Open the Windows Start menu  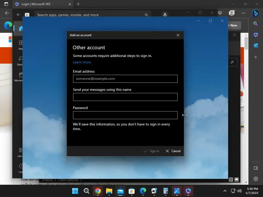coord(75,191)
